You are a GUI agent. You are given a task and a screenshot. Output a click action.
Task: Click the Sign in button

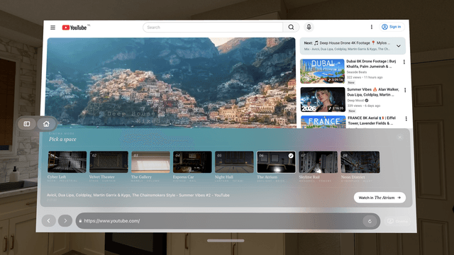392,27
